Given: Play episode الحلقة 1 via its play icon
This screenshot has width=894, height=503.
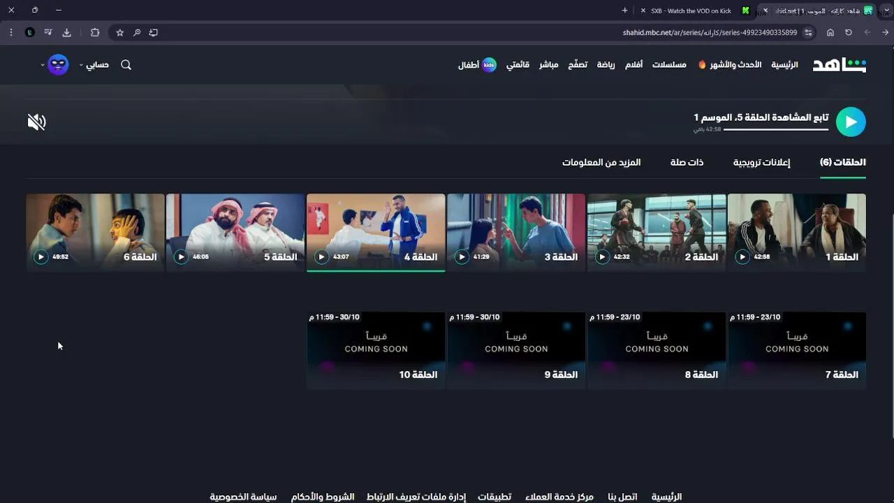Looking at the screenshot, I should [x=742, y=257].
